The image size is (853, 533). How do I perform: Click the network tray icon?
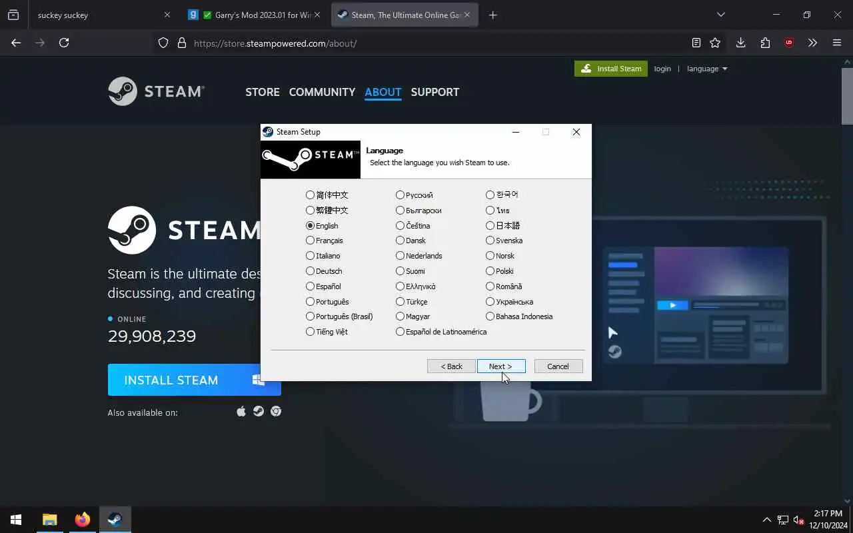pyautogui.click(x=783, y=520)
